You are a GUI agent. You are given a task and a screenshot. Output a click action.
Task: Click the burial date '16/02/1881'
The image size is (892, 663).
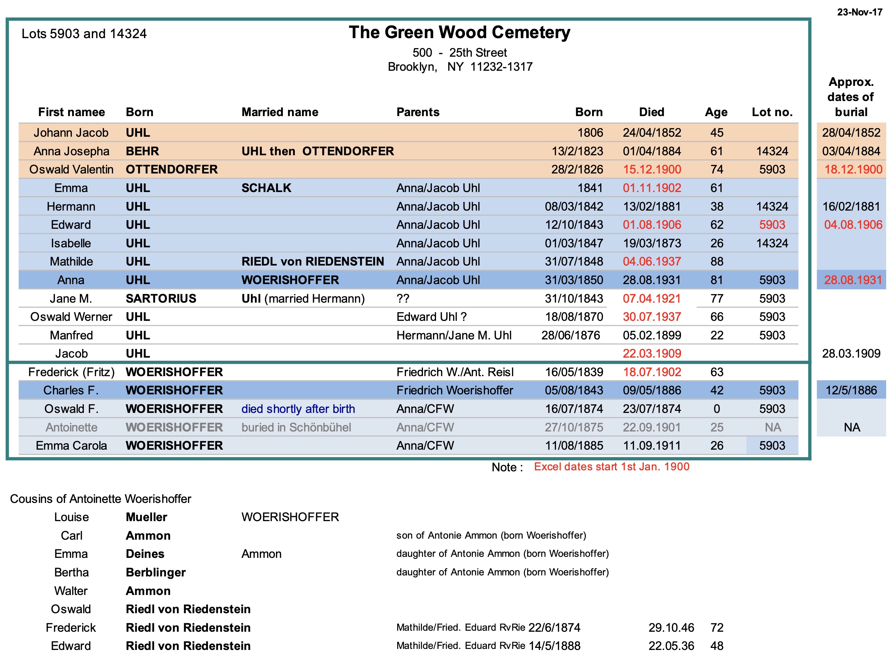coord(851,206)
